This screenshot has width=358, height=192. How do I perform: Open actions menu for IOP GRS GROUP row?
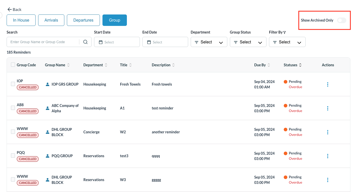click(x=327, y=84)
